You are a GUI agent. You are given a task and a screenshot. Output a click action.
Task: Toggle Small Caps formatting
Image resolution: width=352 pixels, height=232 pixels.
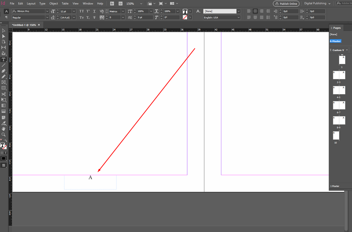(x=82, y=17)
